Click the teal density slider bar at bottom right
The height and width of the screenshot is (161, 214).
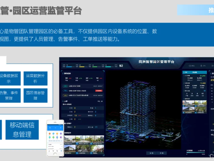196,153
